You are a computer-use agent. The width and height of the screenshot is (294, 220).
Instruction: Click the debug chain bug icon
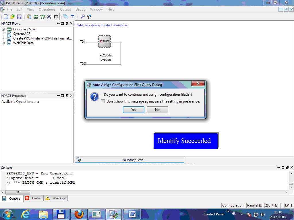click(x=49, y=17)
